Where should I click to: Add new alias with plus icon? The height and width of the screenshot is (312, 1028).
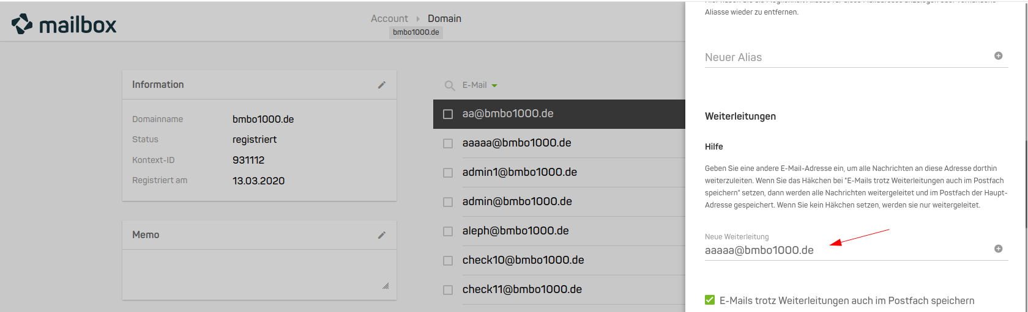pos(998,56)
